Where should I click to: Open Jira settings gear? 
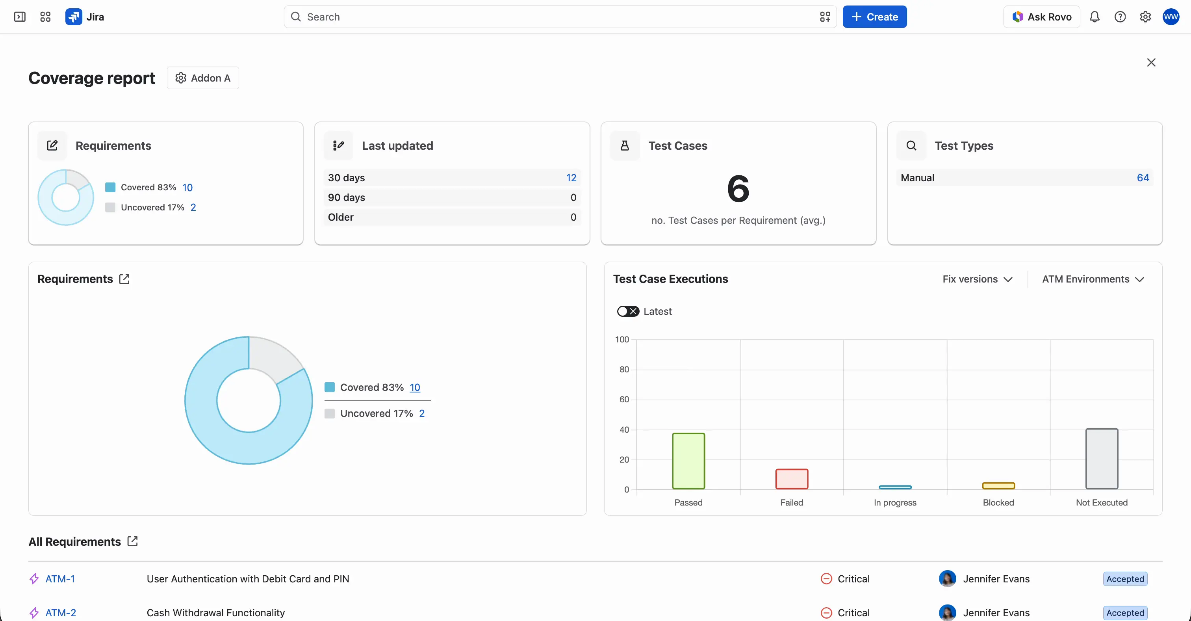coord(1145,17)
